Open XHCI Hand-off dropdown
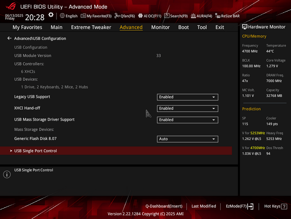 [x=188, y=108]
